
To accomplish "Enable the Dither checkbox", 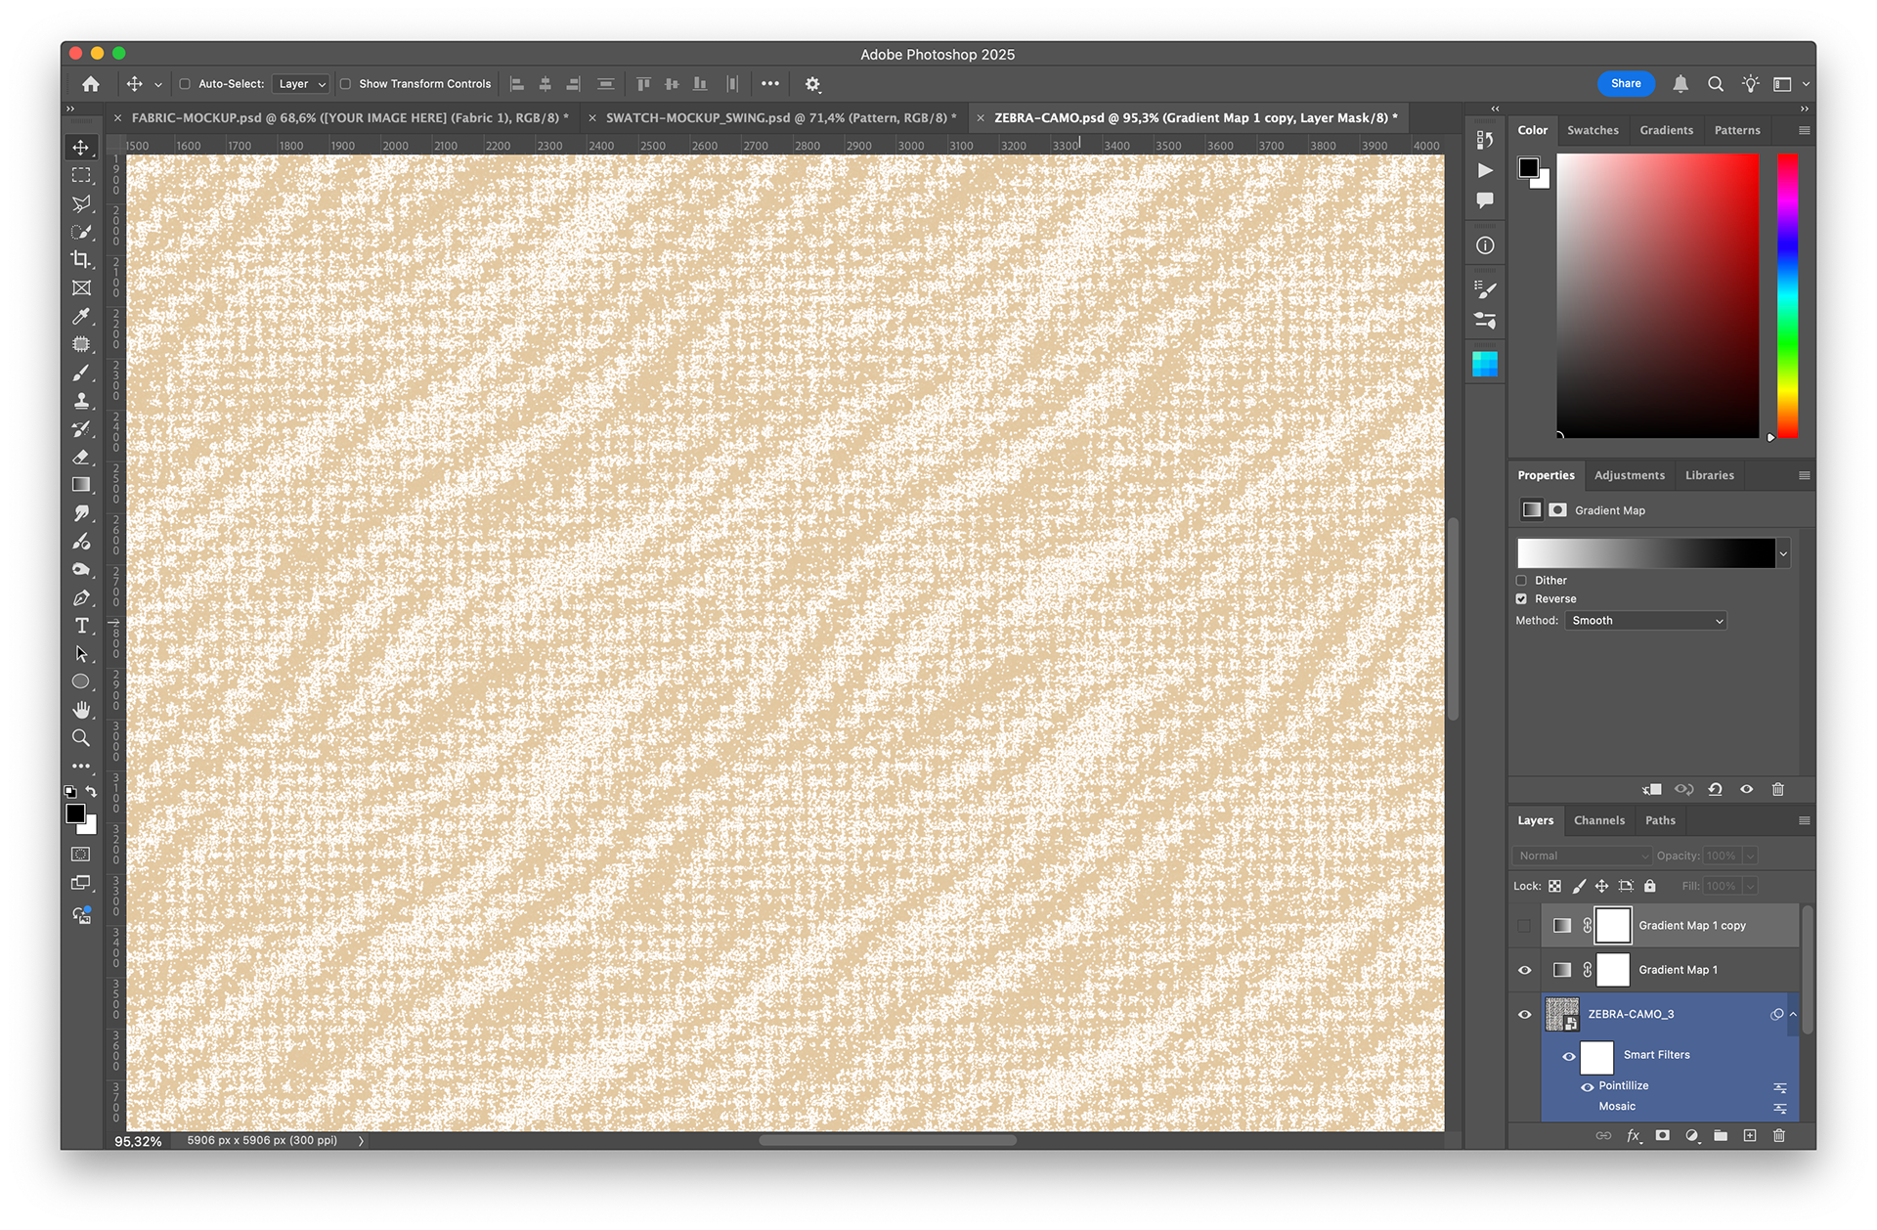I will click(x=1521, y=581).
